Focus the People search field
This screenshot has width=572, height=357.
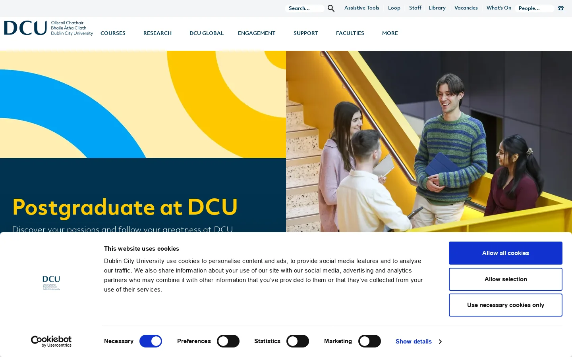535,8
